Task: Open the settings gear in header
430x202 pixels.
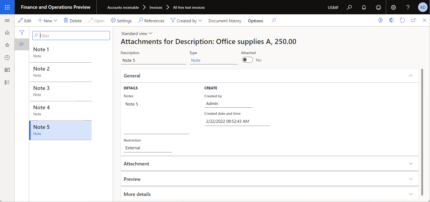Action: (x=393, y=7)
